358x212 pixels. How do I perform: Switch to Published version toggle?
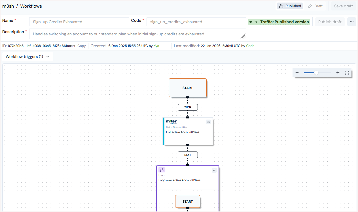pyautogui.click(x=290, y=6)
